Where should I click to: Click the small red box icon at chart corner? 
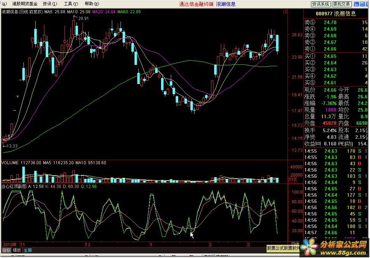tap(285, 11)
